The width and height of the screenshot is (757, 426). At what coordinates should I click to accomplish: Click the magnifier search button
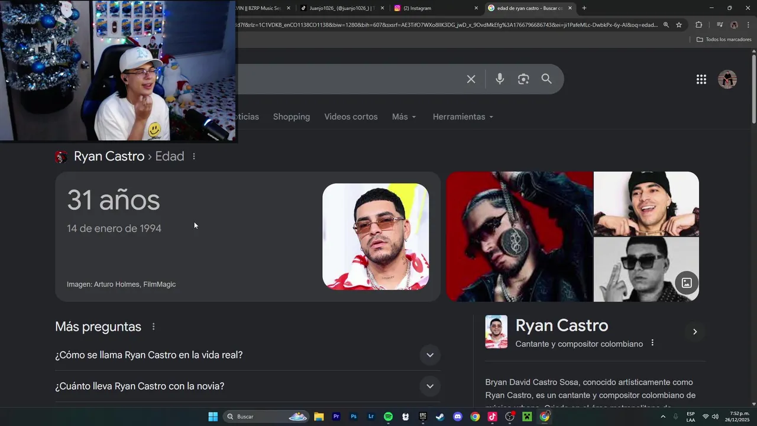[546, 79]
